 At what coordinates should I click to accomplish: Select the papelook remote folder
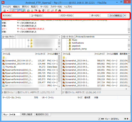click(76, 46)
